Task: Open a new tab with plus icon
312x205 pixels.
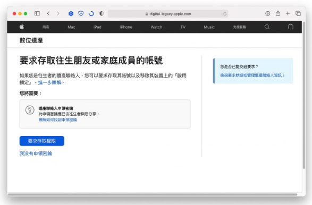Action: tap(288, 13)
